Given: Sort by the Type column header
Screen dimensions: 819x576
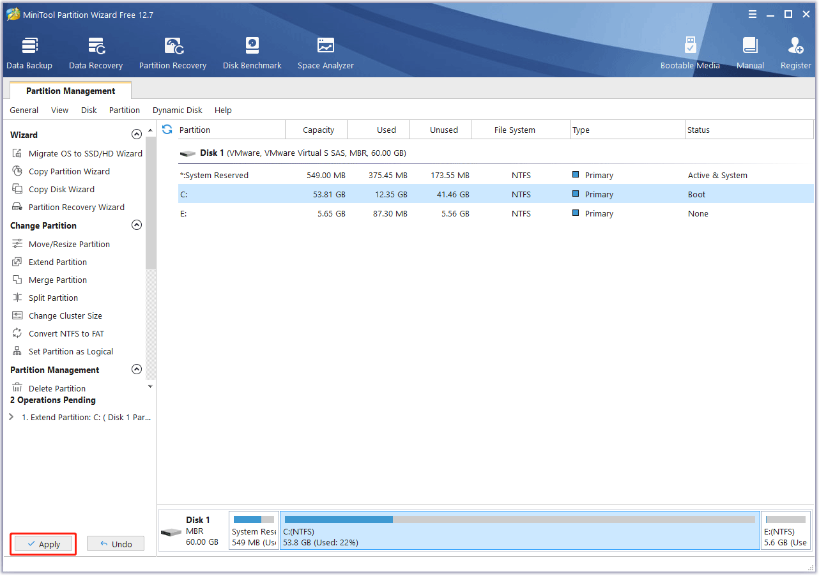Looking at the screenshot, I should 627,130.
